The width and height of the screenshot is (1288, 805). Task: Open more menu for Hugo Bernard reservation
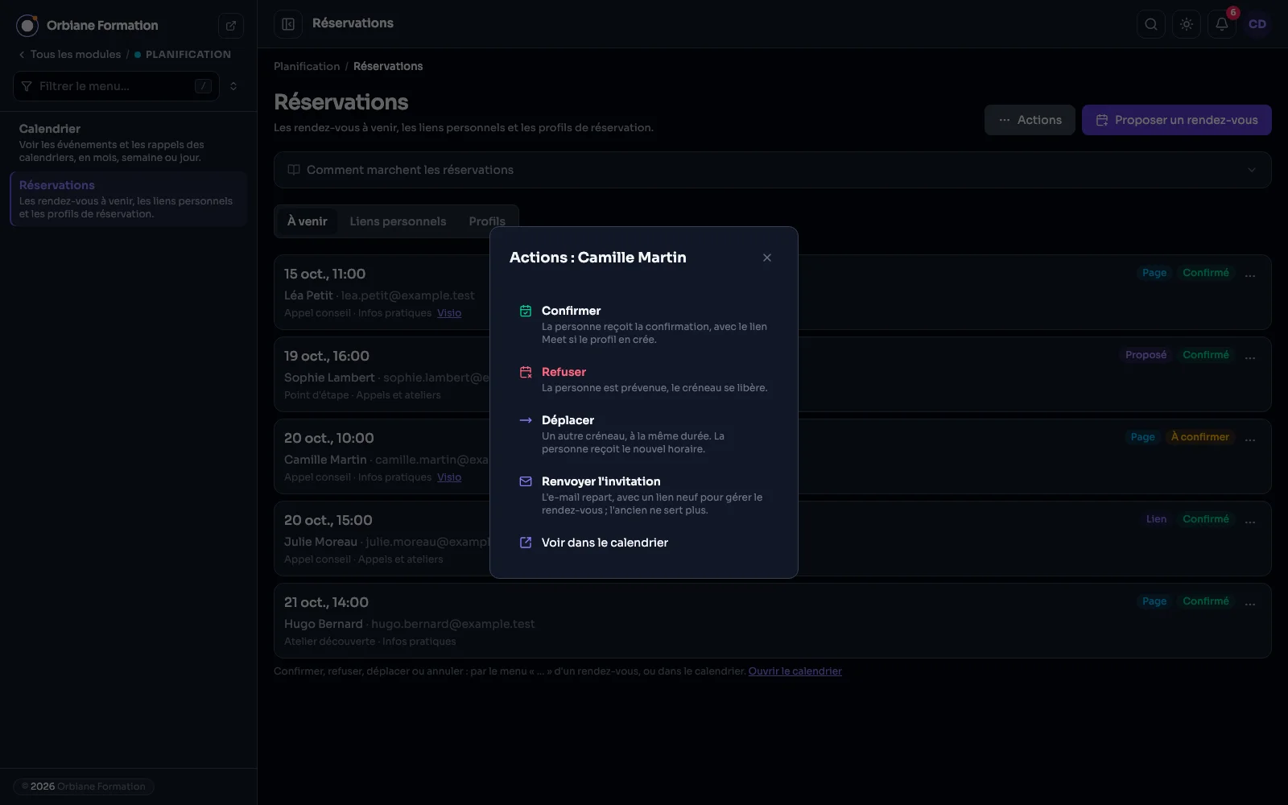(x=1250, y=602)
